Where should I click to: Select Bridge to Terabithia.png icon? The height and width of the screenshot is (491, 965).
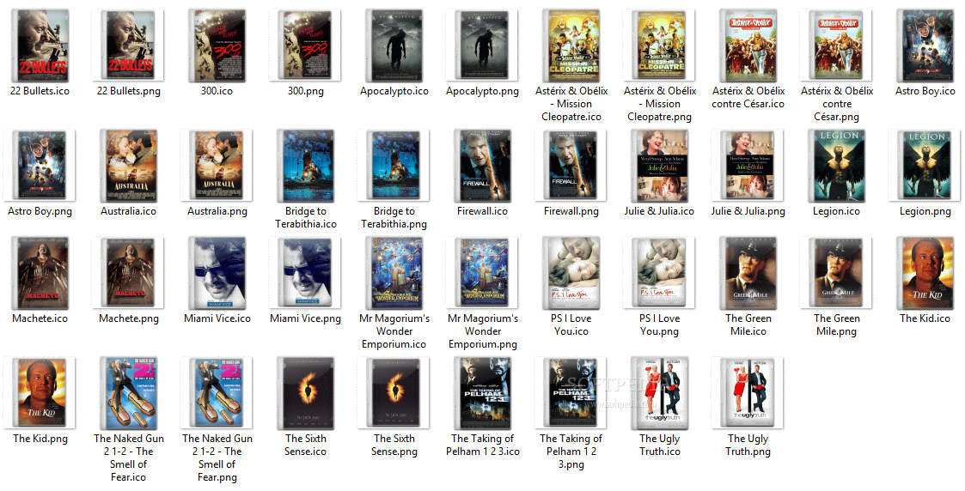[394, 166]
